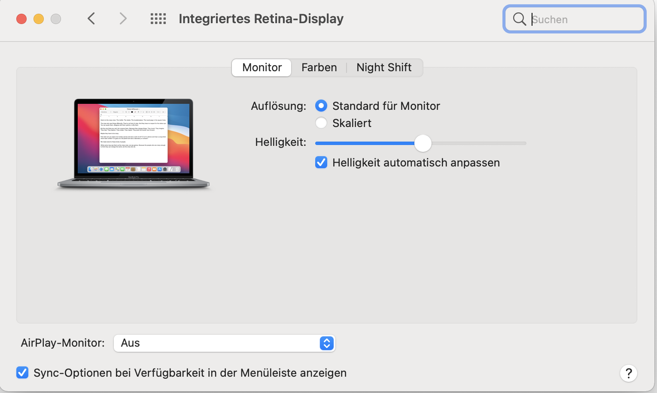Click the AirPlay-Monitor label text
Viewport: 657px width, 393px height.
(x=63, y=343)
